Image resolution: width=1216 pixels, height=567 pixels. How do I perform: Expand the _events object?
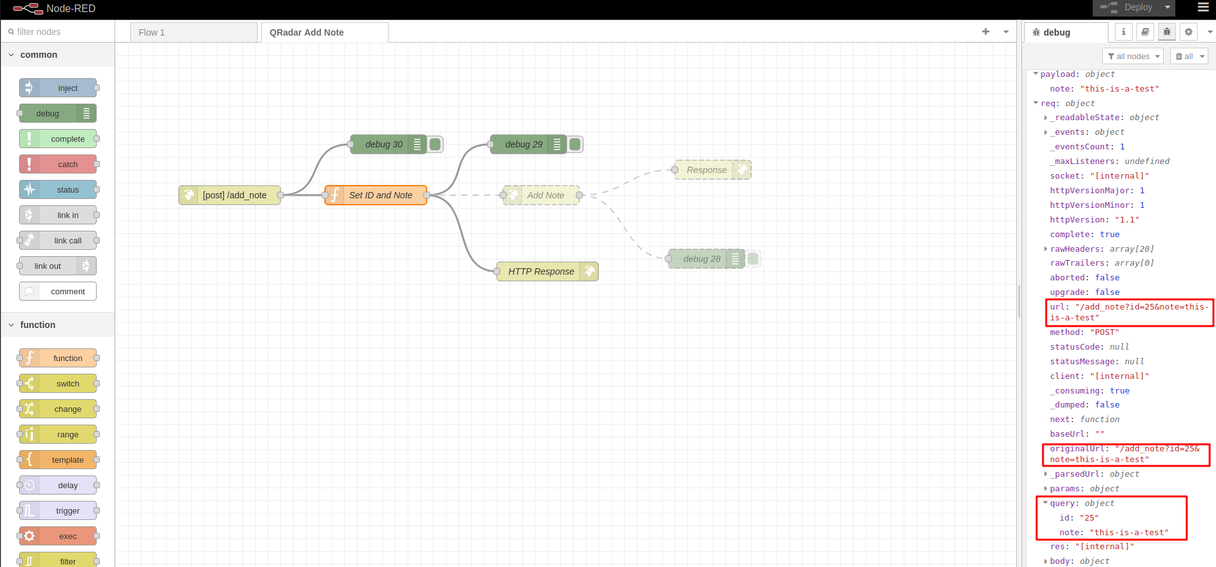click(1046, 132)
